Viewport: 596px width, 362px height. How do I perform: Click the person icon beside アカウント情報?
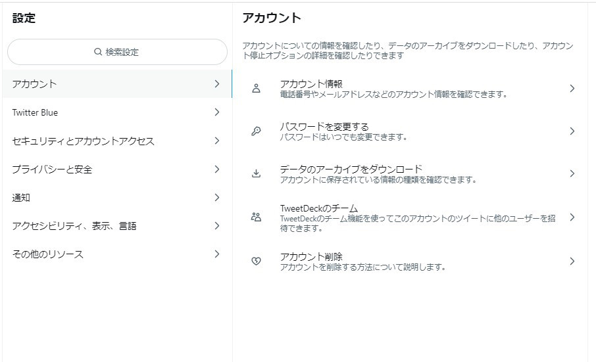tap(256, 89)
